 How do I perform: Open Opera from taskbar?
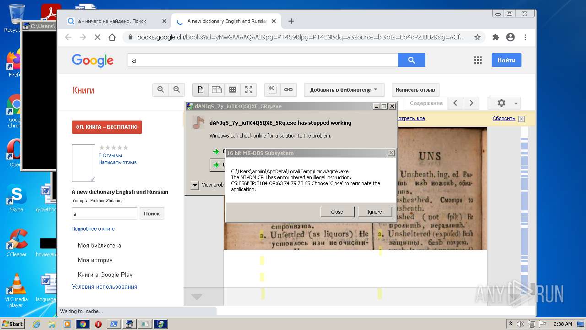coord(98,324)
